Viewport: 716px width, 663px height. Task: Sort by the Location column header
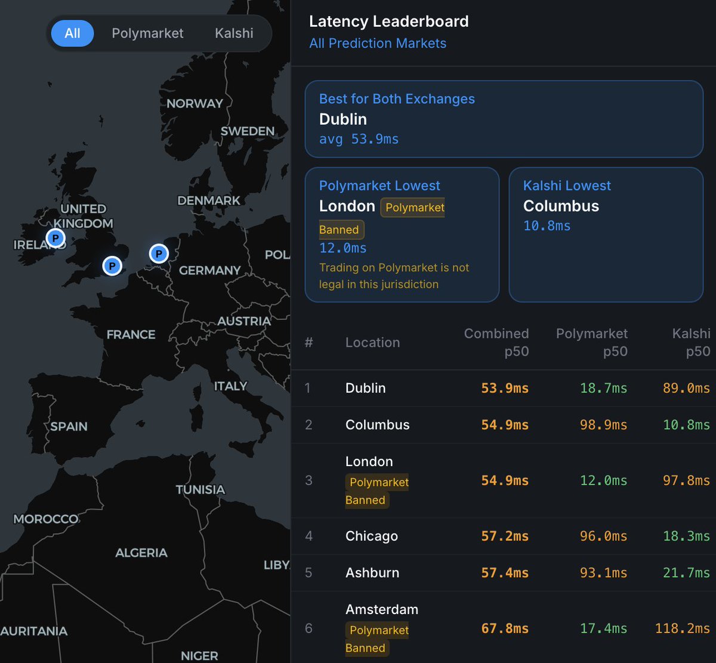(372, 343)
